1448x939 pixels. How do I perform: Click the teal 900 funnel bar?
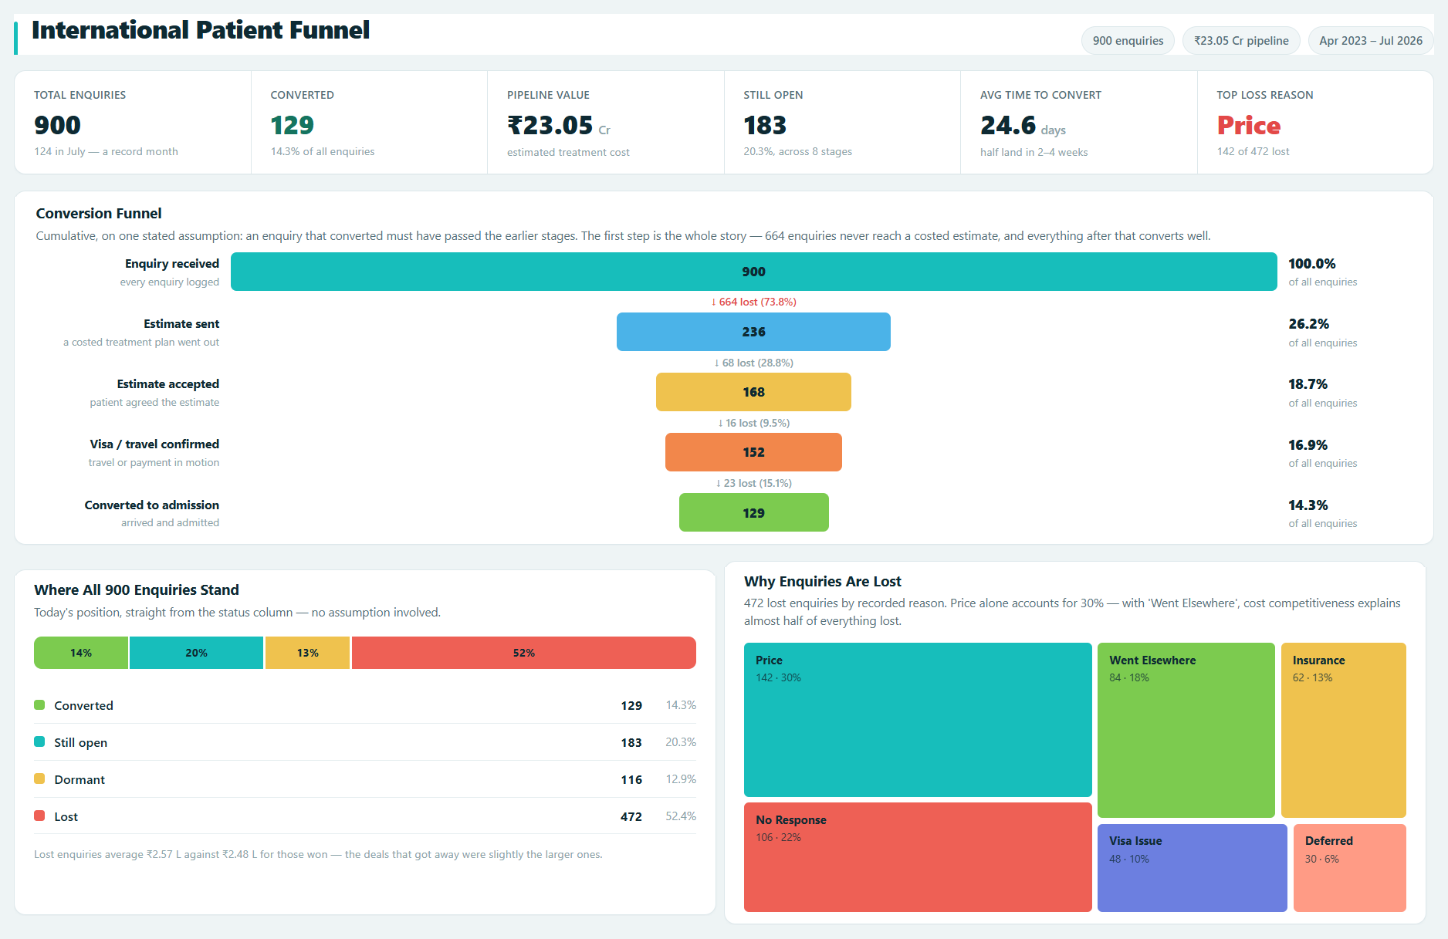pyautogui.click(x=754, y=272)
